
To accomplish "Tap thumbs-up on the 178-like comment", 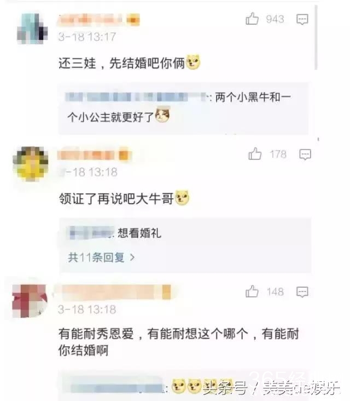I will (x=255, y=154).
